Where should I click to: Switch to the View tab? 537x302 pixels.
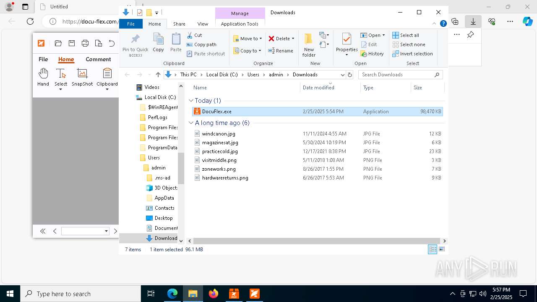(x=203, y=24)
